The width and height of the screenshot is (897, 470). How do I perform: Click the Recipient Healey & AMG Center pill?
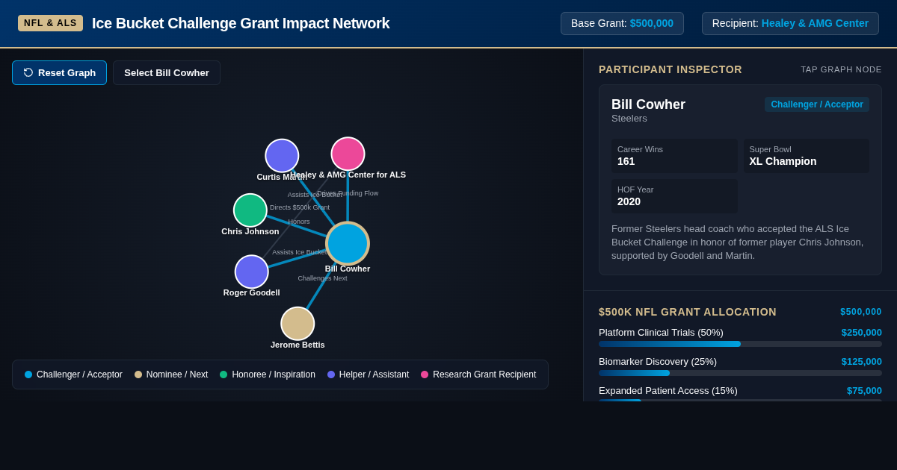[x=790, y=23]
